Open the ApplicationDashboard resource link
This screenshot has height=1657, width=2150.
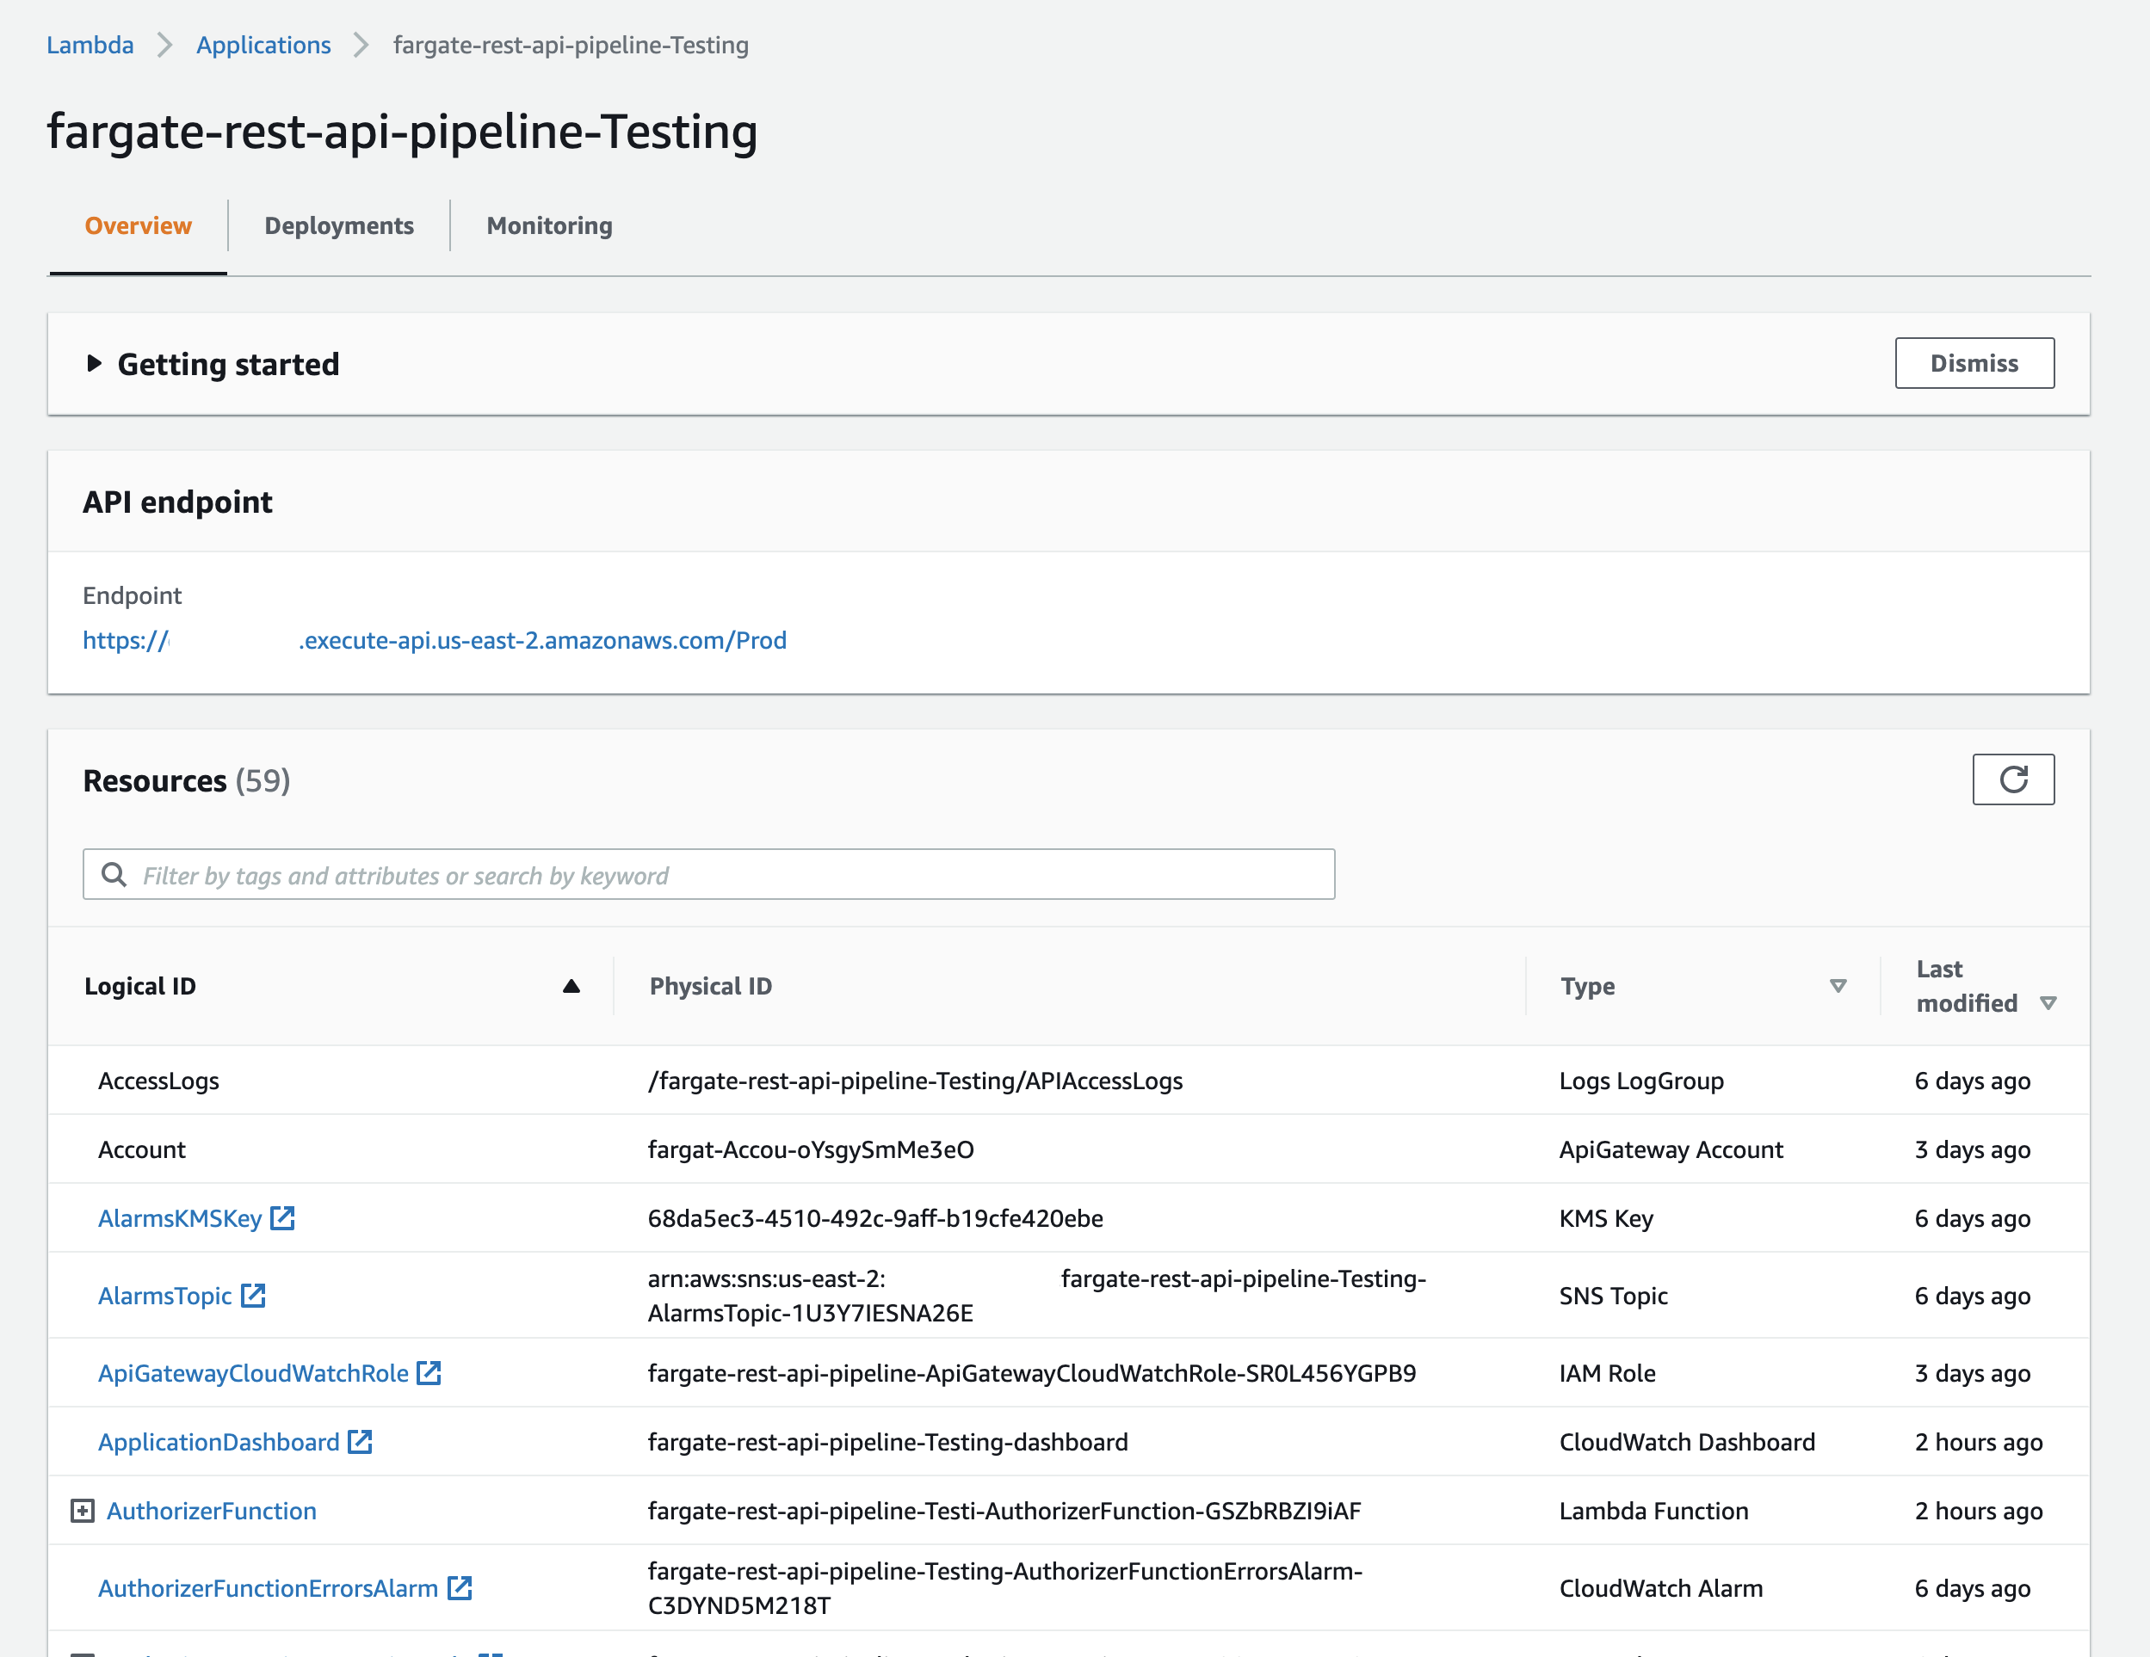[219, 1442]
